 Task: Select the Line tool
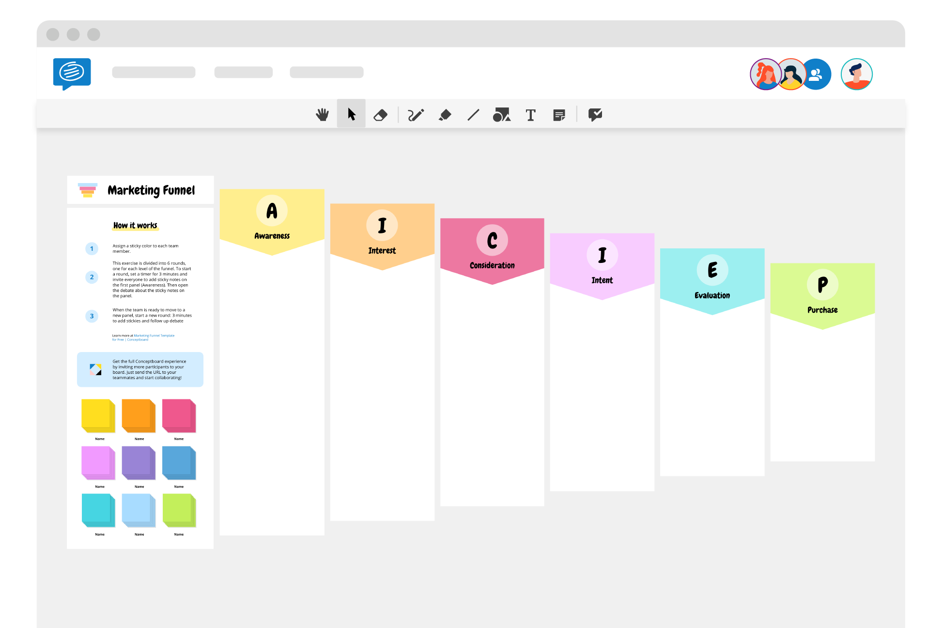[473, 114]
